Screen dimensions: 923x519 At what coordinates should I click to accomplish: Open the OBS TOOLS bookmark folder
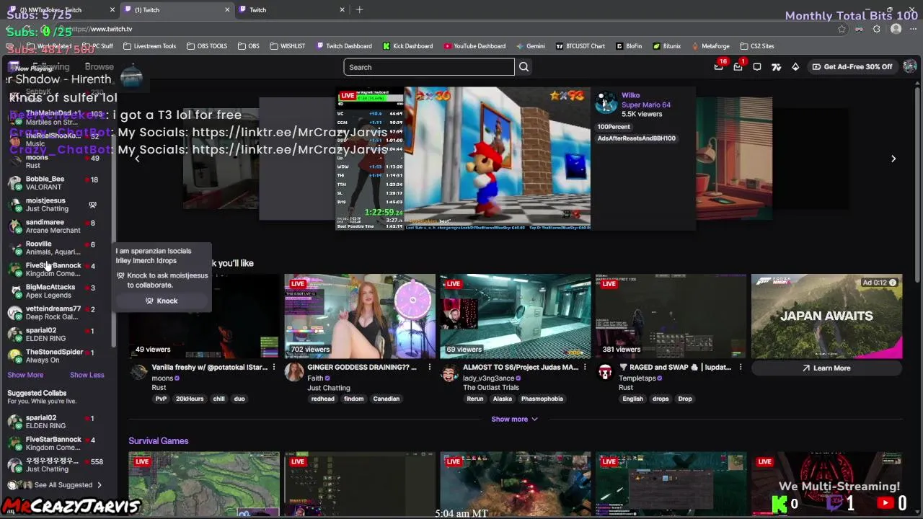tap(206, 46)
